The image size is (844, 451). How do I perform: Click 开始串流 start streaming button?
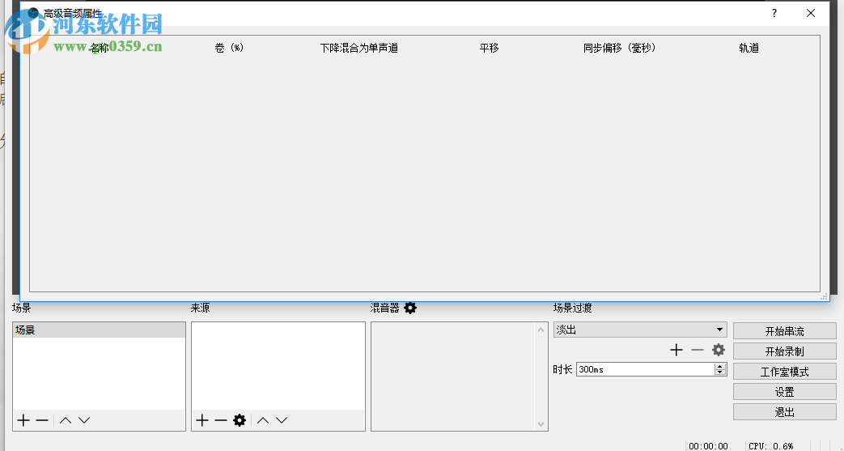coord(785,331)
